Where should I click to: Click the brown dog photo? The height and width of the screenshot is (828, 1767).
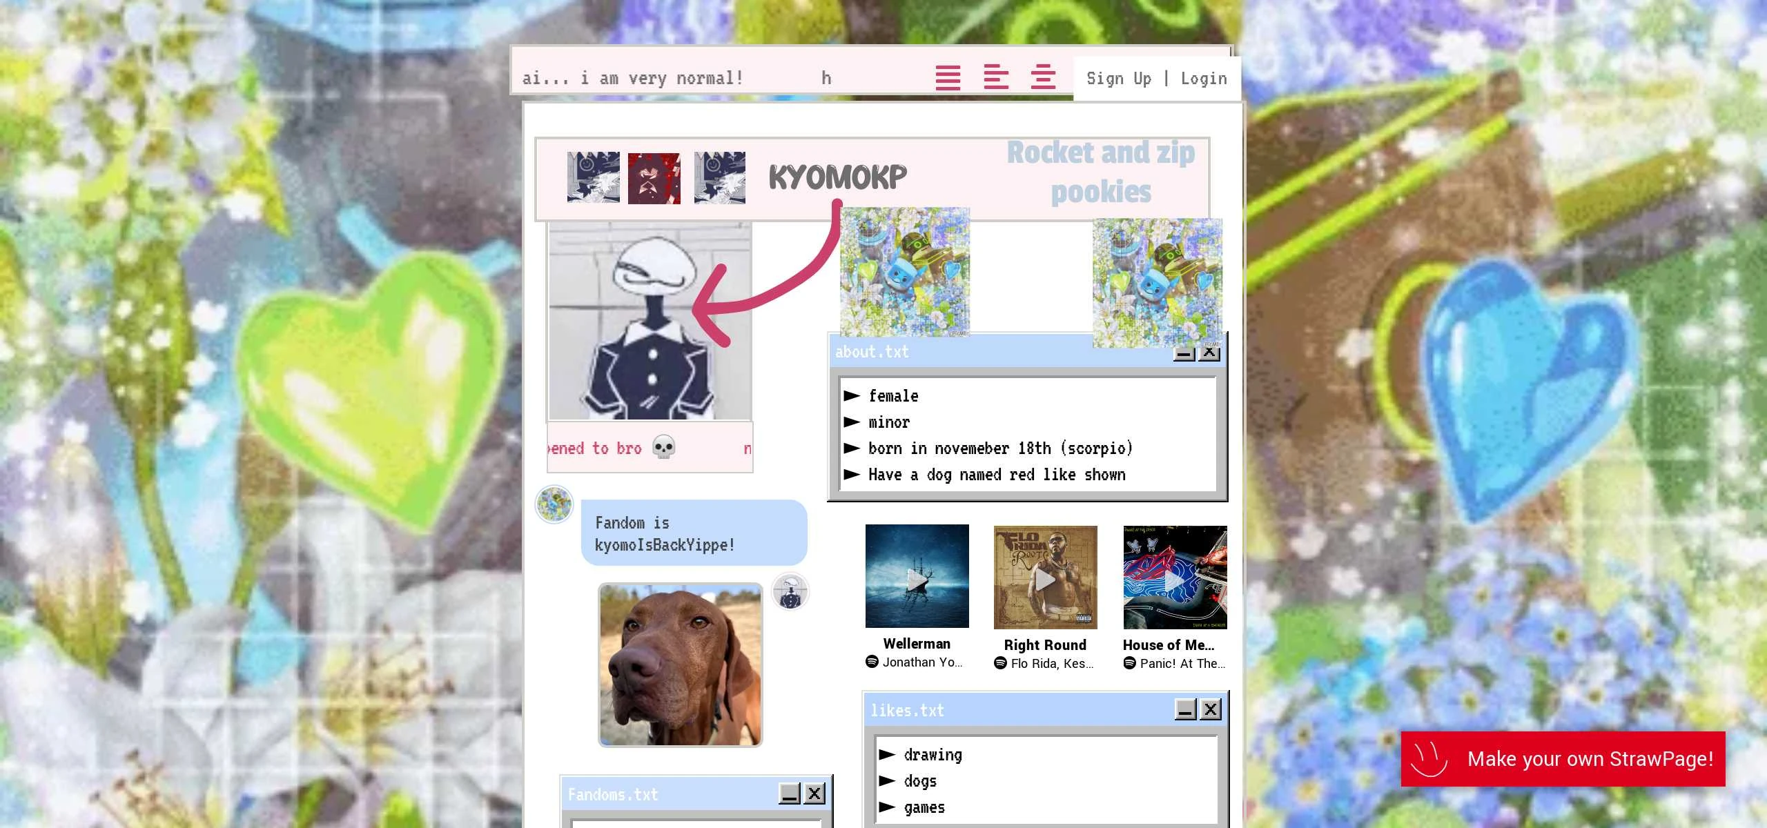(680, 665)
